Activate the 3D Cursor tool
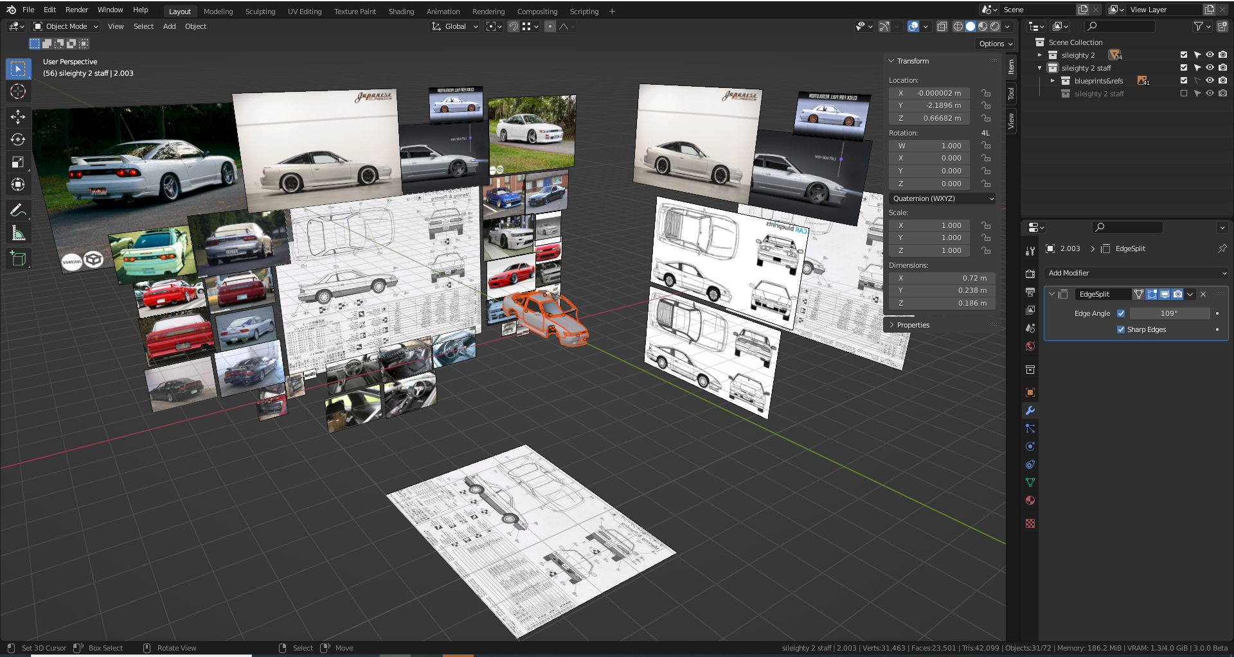The image size is (1234, 657). [x=18, y=91]
